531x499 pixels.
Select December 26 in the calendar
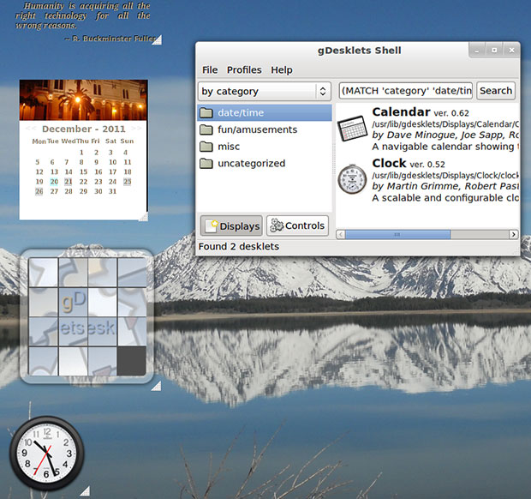(x=39, y=191)
